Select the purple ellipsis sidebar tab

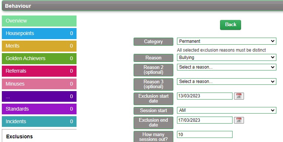point(39,96)
